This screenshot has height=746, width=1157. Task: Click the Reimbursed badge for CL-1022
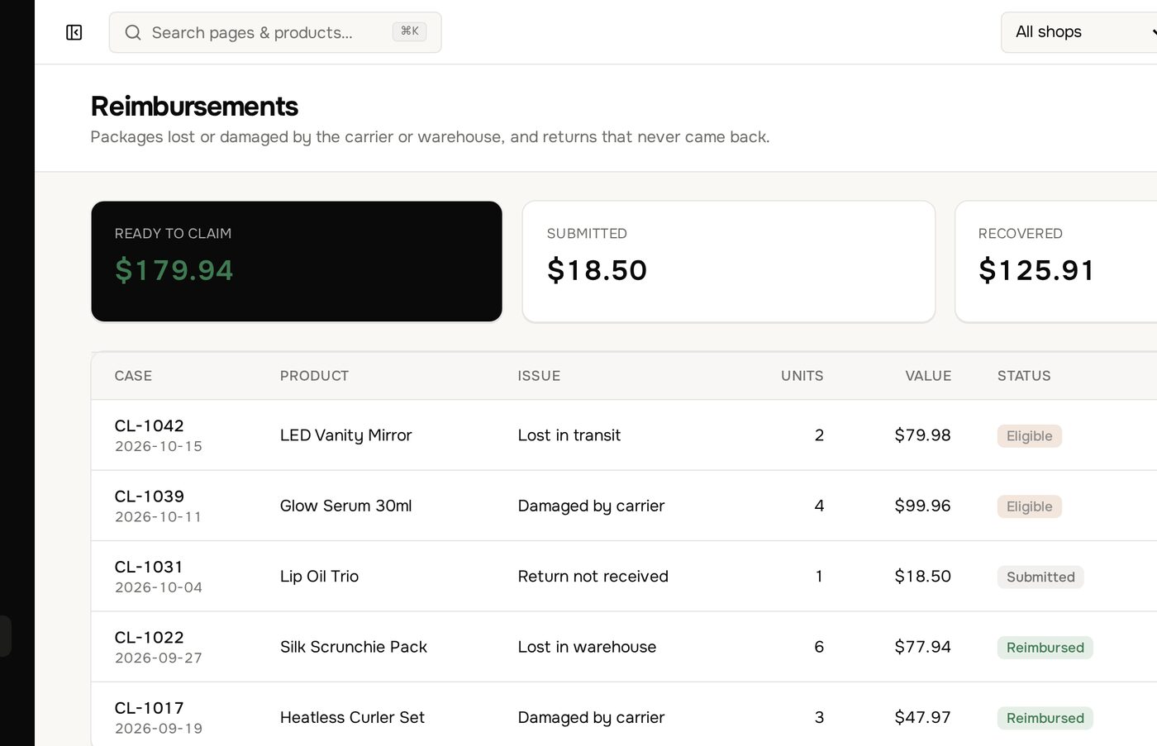click(1045, 648)
